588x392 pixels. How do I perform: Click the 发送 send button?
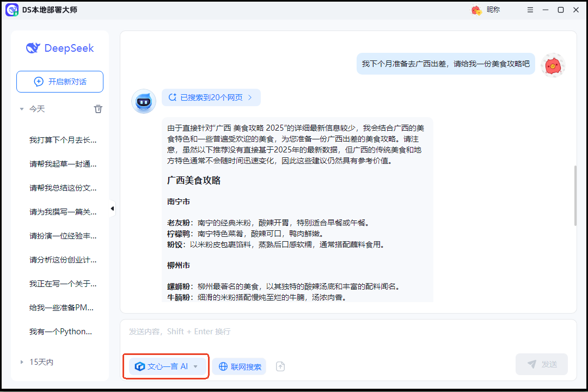pos(541,364)
